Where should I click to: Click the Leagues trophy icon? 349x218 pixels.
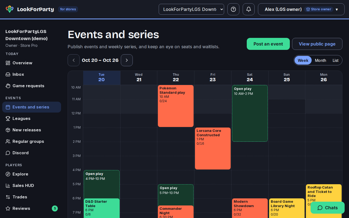8,119
